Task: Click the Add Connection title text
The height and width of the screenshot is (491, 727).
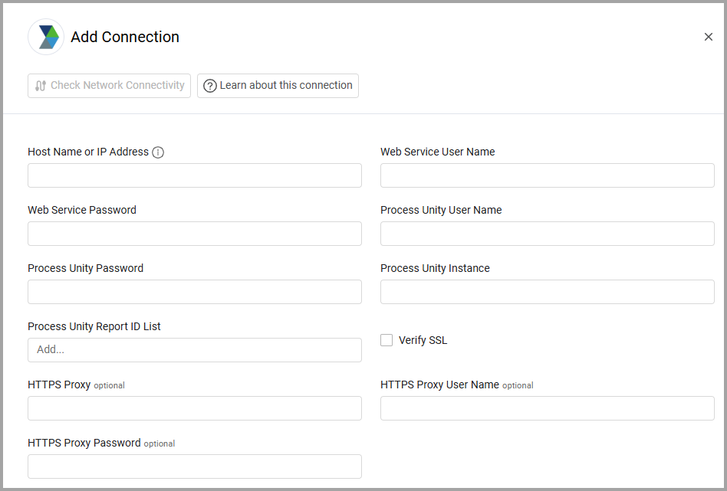Action: pyautogui.click(x=125, y=37)
